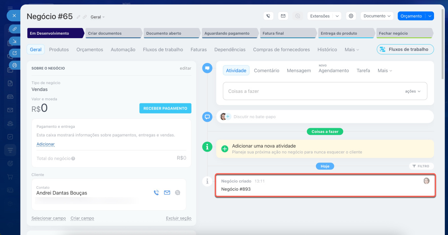Click the phone call icon in header
The image size is (448, 235).
(x=268, y=16)
